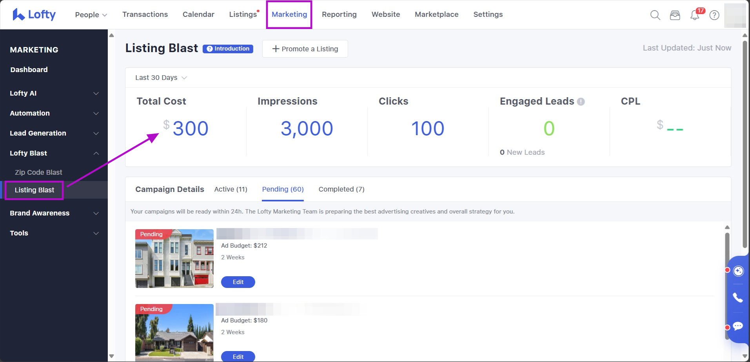Launch the AI assistant floating icon
The image size is (750, 362).
(x=738, y=271)
